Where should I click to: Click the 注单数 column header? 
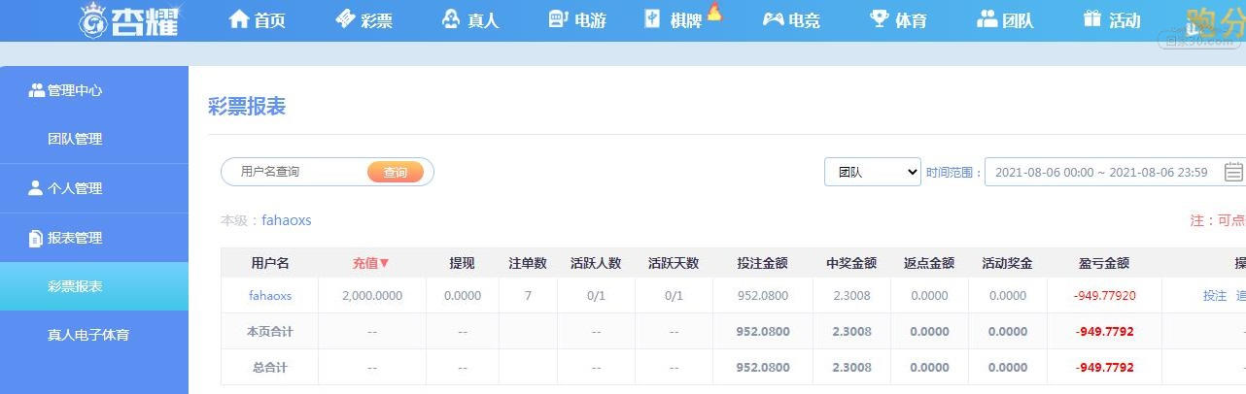tap(528, 263)
